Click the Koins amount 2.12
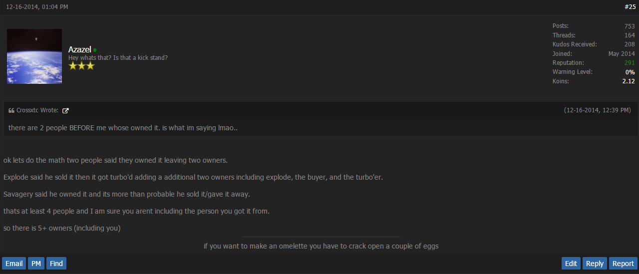The width and height of the screenshot is (639, 274). click(x=629, y=81)
